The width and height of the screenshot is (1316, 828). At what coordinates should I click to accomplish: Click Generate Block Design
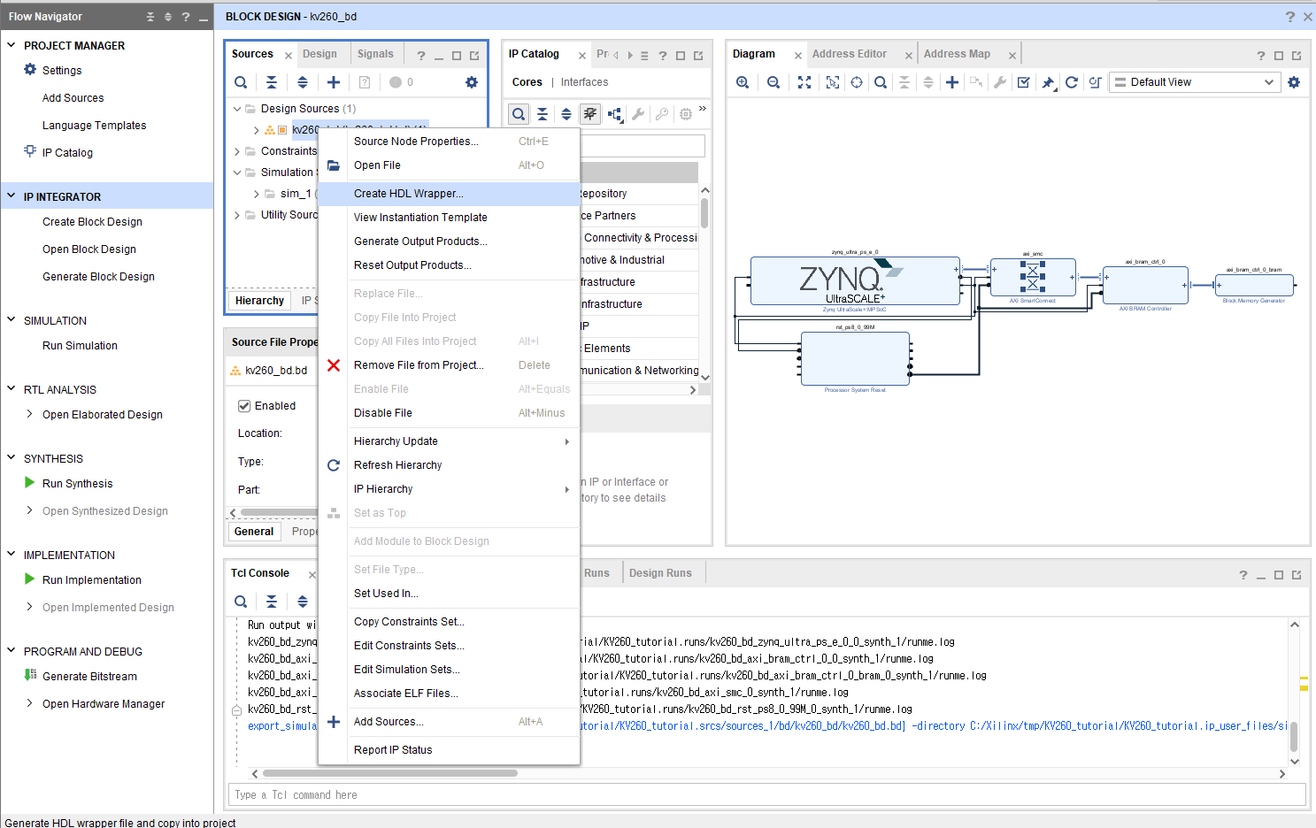(x=98, y=277)
